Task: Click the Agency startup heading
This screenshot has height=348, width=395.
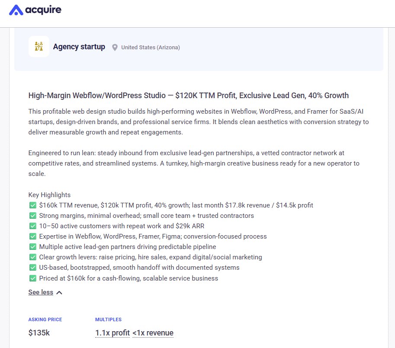Action: click(79, 47)
